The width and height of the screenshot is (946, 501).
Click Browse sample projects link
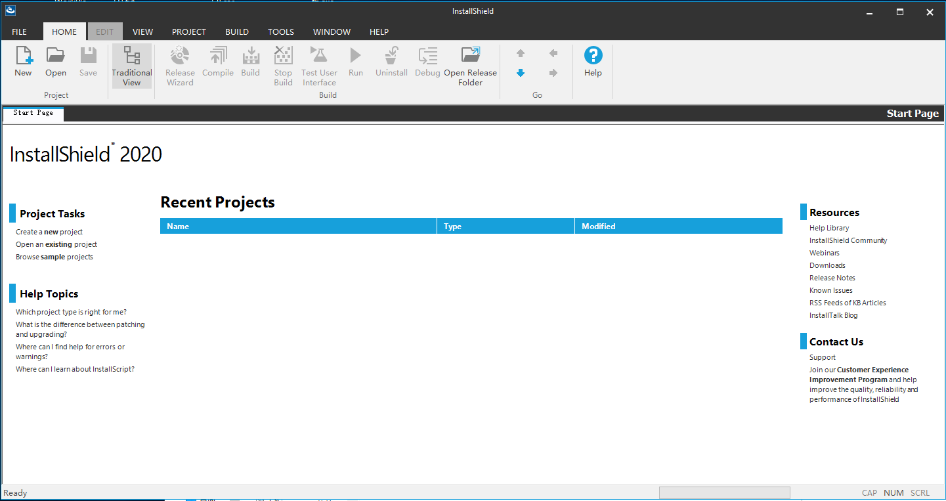click(x=54, y=257)
